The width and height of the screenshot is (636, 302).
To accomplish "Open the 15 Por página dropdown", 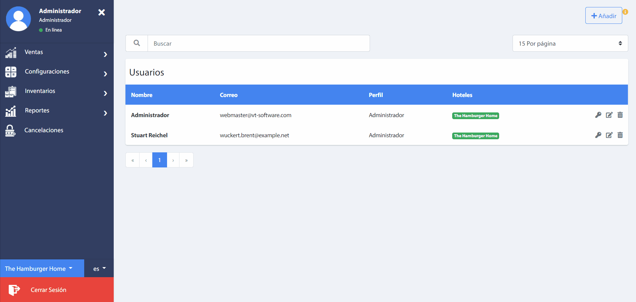I will pos(570,44).
